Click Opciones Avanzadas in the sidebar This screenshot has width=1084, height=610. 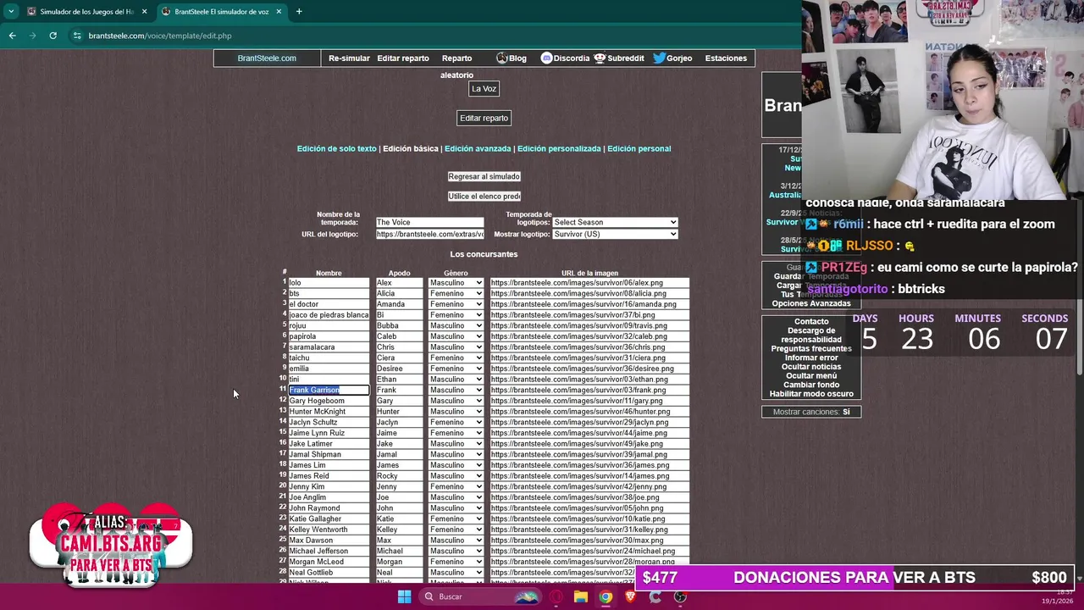click(x=811, y=303)
